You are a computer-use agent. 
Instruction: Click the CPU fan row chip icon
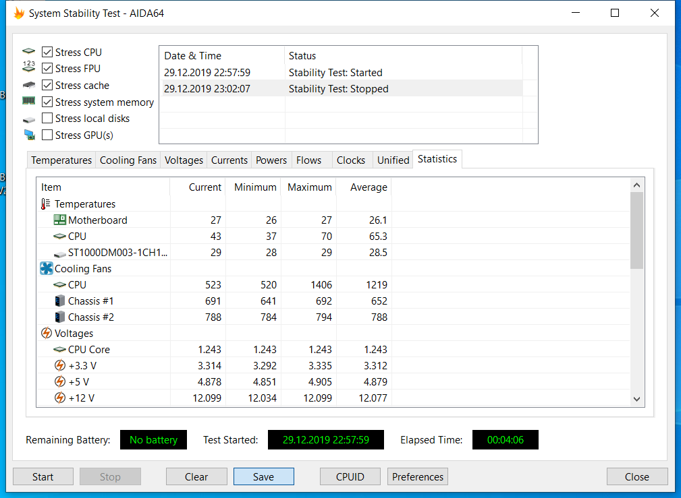click(59, 285)
